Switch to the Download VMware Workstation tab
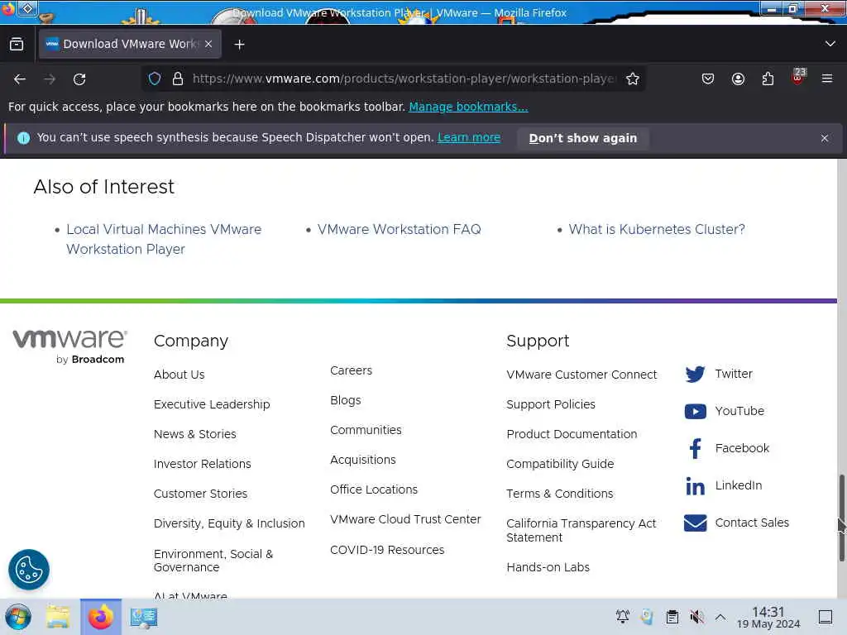Viewport: 847px width, 635px height. [x=130, y=44]
